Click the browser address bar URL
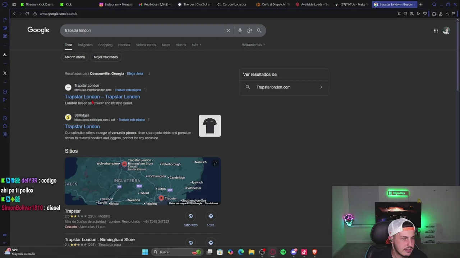The width and height of the screenshot is (460, 258). click(58, 14)
